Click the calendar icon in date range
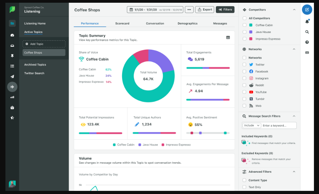The height and width of the screenshot is (194, 319). pos(131,10)
